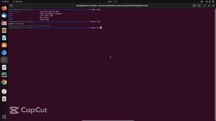Click the 'make help' command text

click(x=96, y=10)
